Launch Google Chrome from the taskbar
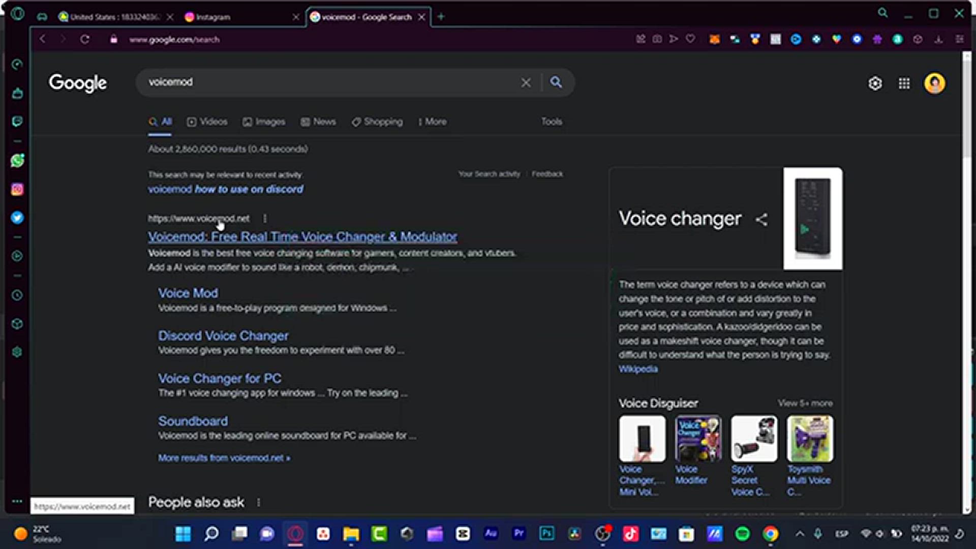 771,534
